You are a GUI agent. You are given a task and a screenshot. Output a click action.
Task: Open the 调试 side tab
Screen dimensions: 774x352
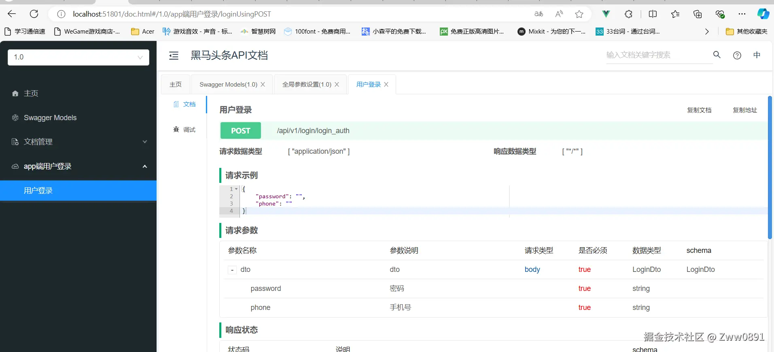pos(184,129)
